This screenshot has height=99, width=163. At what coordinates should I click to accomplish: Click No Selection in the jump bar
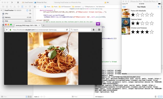pos(101,7)
